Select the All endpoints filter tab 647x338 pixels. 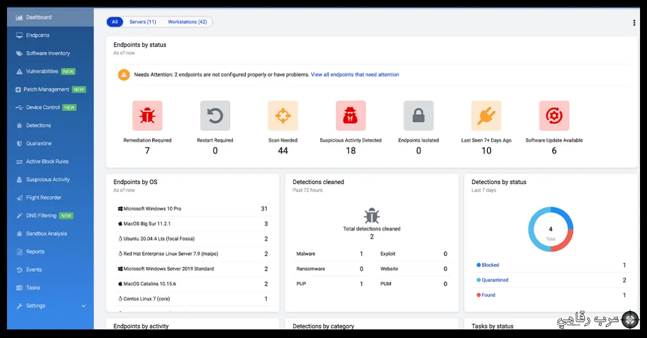click(115, 22)
